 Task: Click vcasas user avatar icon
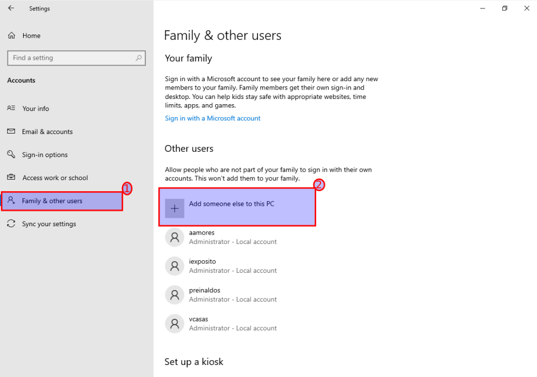tap(175, 324)
